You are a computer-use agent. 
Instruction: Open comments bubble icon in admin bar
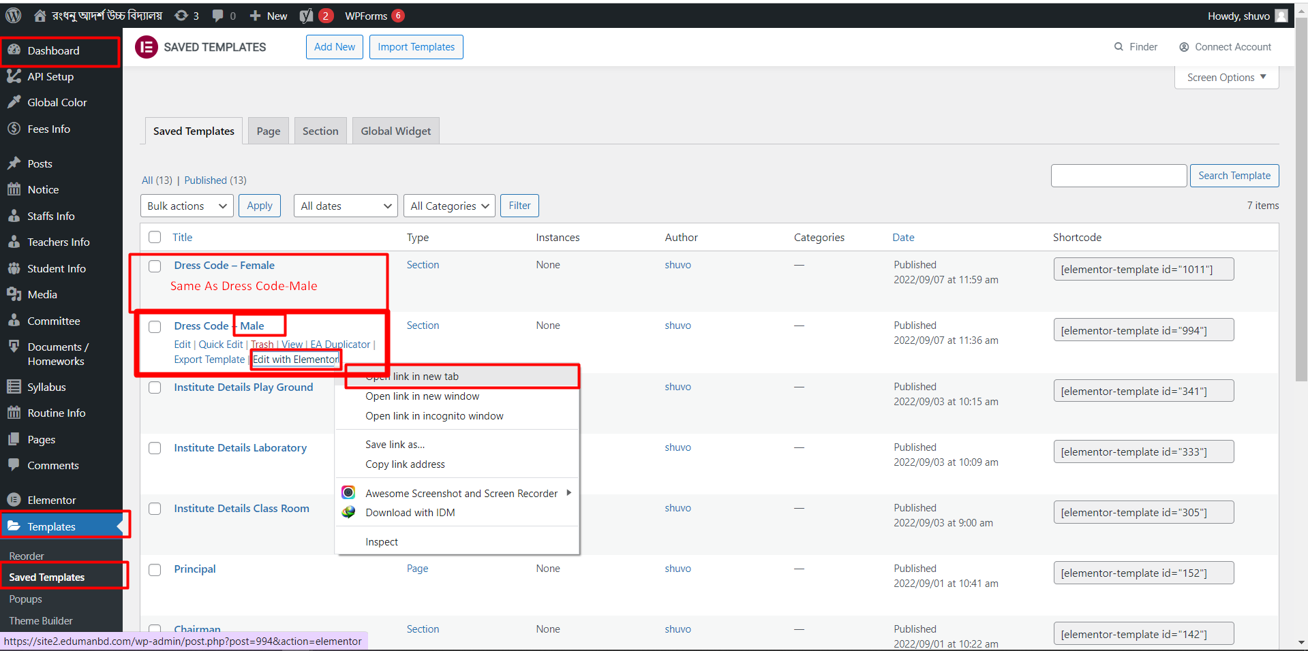[x=218, y=16]
